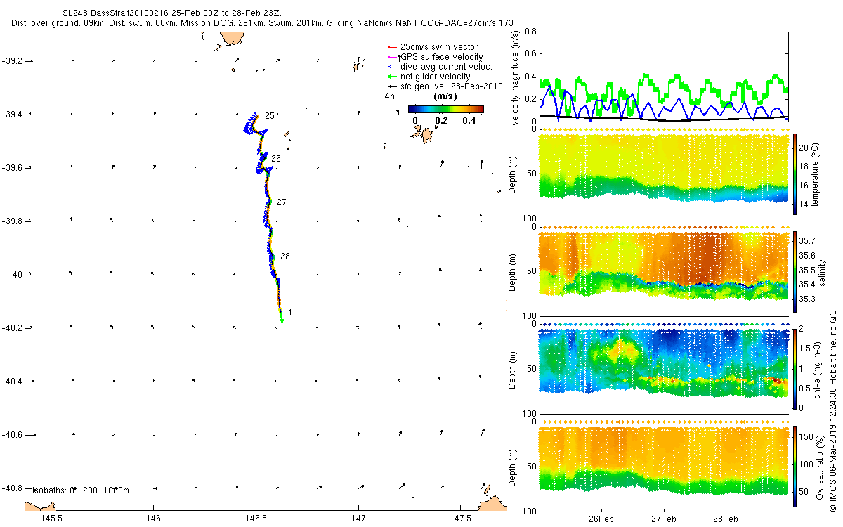Click the '20' temperature color bar tick
Screen dimensions: 843x527
tap(804, 148)
